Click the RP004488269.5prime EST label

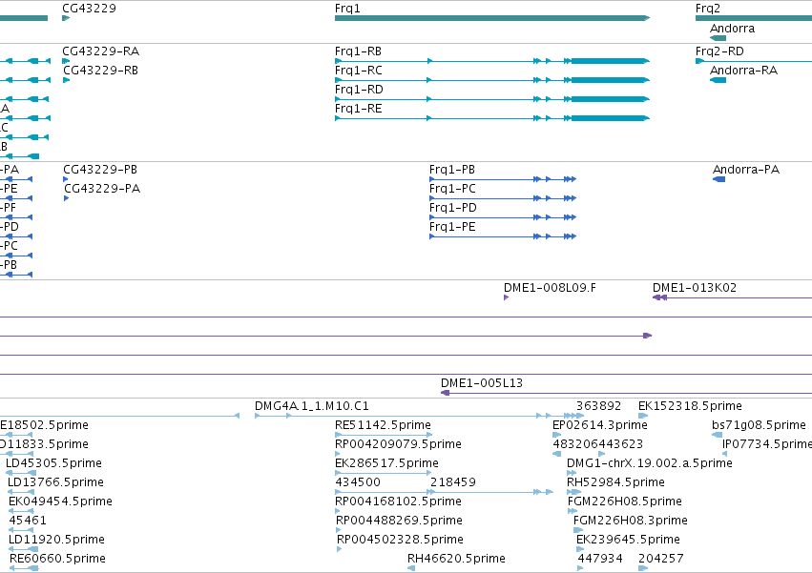(399, 521)
